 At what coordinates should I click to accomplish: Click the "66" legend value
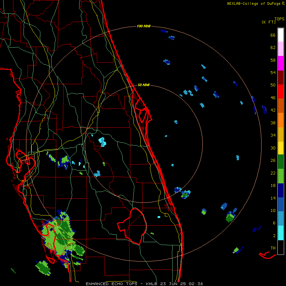pyautogui.click(x=273, y=35)
